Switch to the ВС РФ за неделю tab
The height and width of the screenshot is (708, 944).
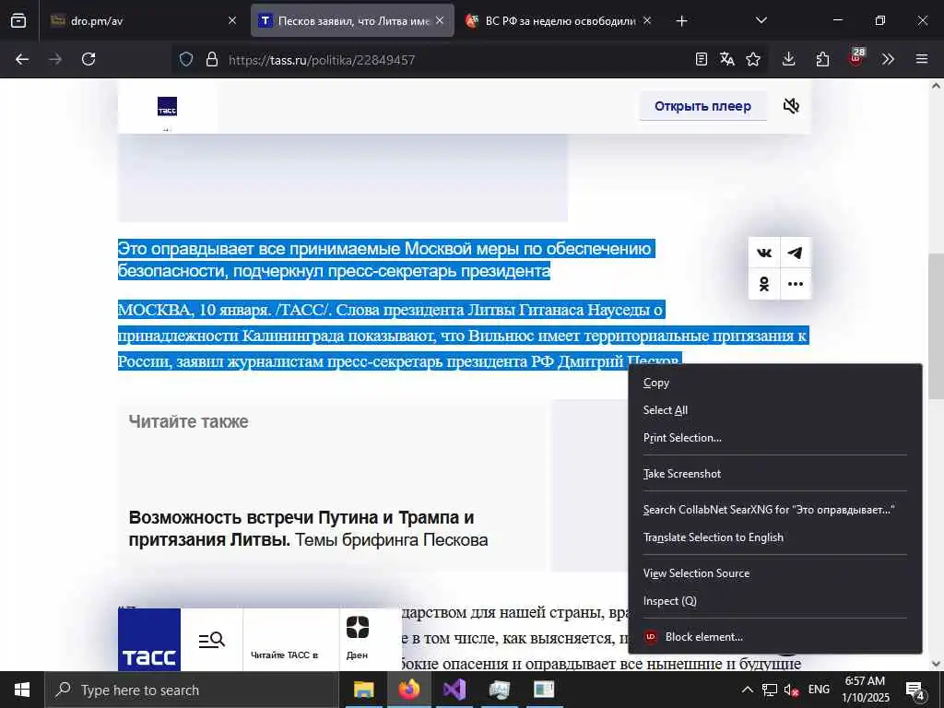tap(560, 21)
